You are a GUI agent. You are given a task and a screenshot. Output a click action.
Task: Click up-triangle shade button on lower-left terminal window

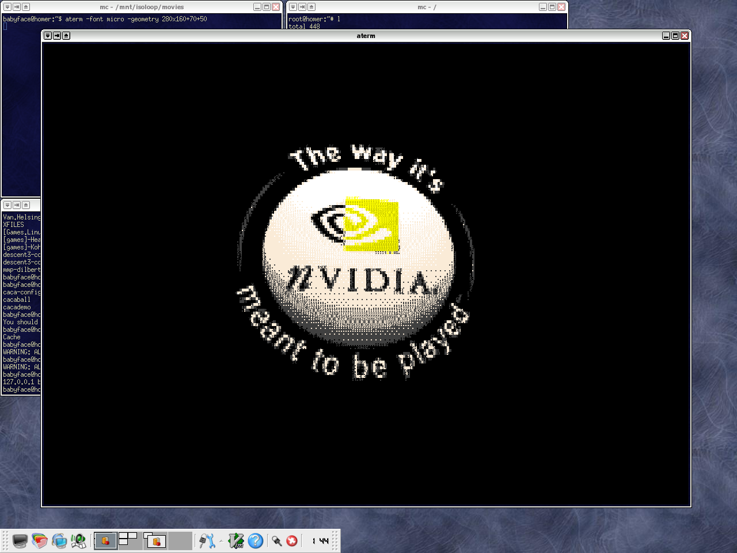click(x=26, y=205)
